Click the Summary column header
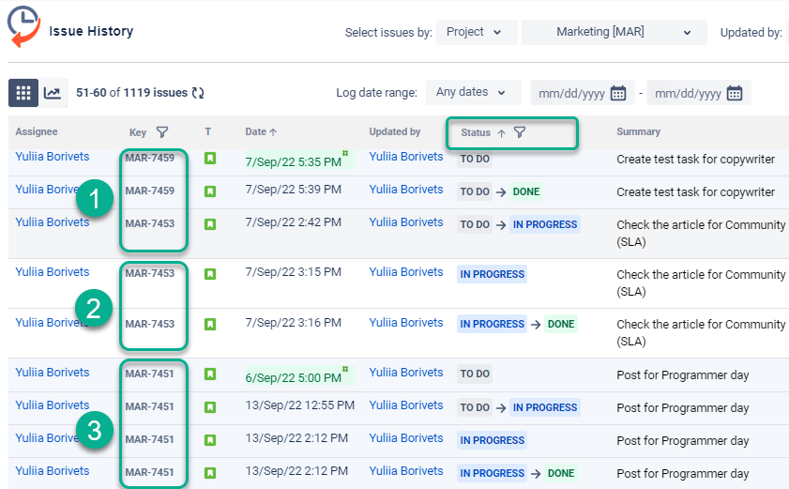The width and height of the screenshot is (789, 489). [x=638, y=132]
